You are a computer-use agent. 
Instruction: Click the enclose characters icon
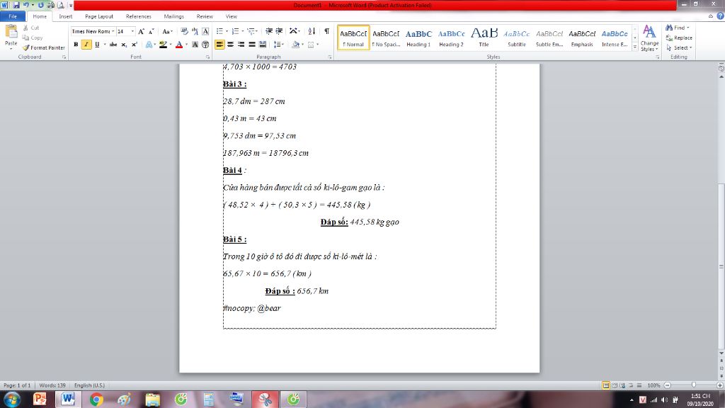coord(205,45)
